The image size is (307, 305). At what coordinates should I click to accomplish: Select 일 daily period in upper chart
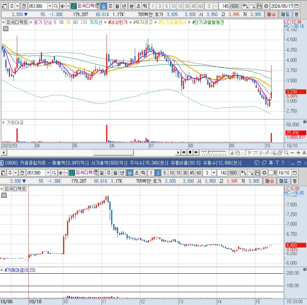pos(103,6)
